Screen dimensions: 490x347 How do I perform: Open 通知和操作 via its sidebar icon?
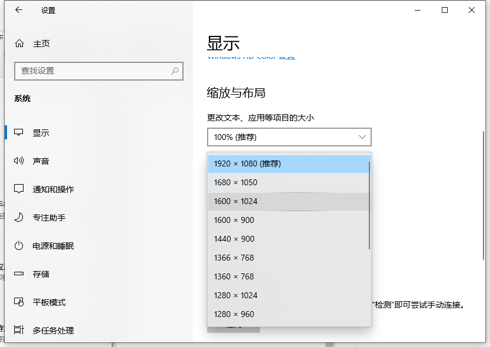pyautogui.click(x=18, y=189)
